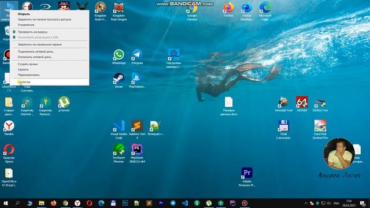Open the notification center icon
The width and height of the screenshot is (370, 208).
point(362,203)
